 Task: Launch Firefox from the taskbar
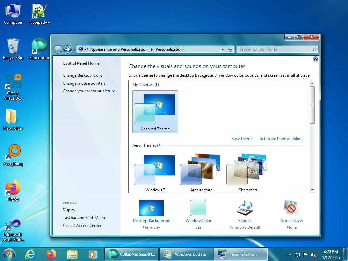tap(51, 254)
